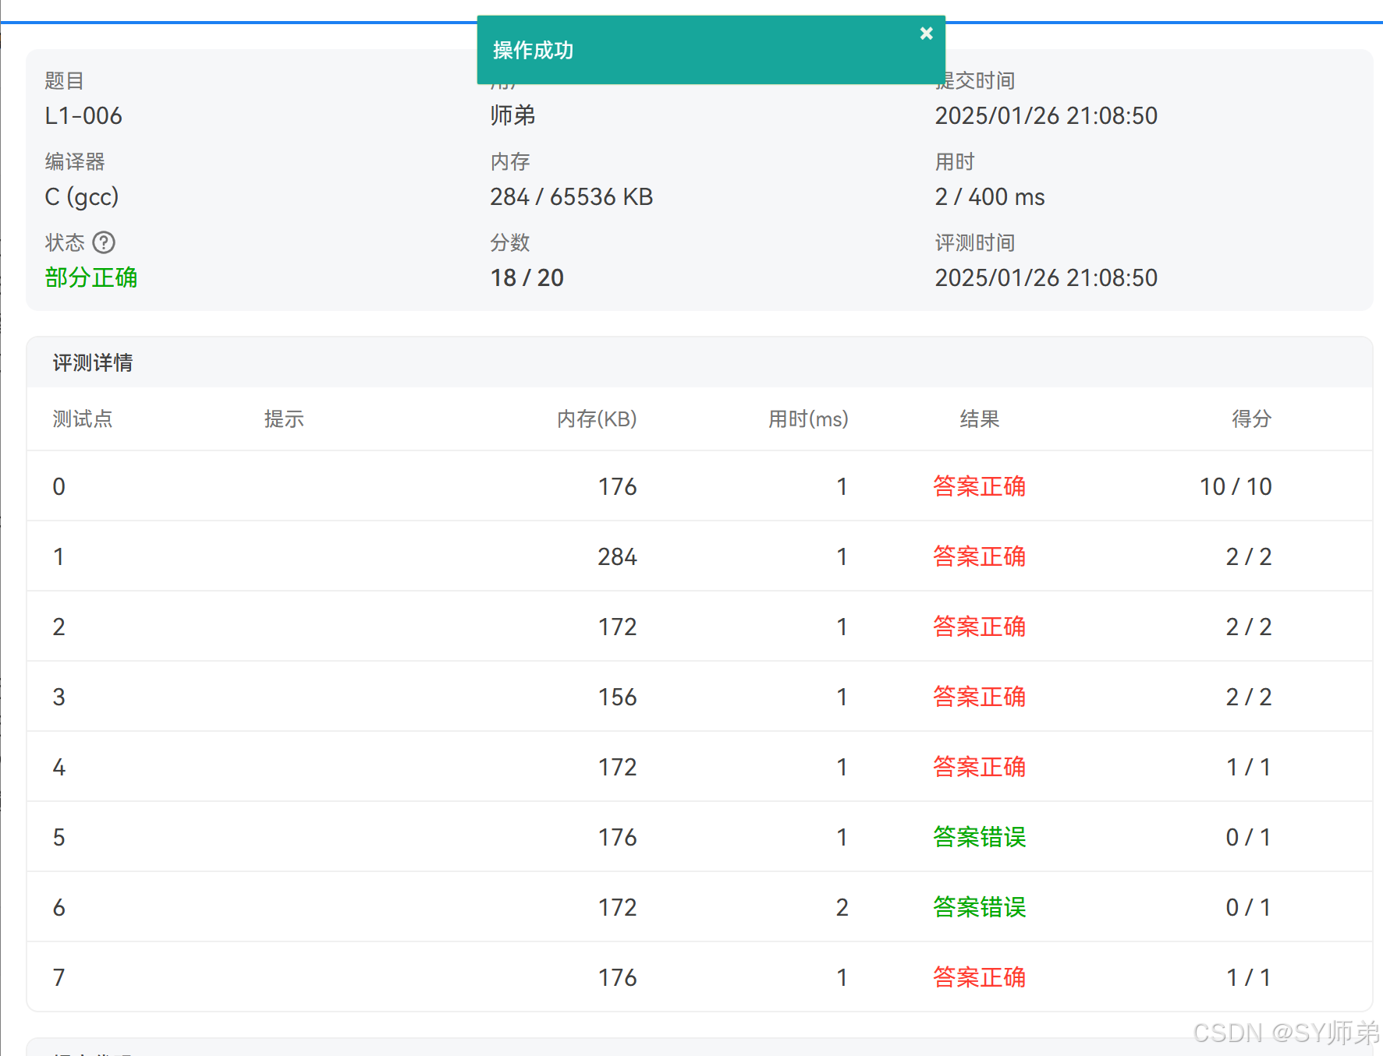Click memory value 284 in test point 1
This screenshot has height=1056, width=1383.
[x=617, y=557]
